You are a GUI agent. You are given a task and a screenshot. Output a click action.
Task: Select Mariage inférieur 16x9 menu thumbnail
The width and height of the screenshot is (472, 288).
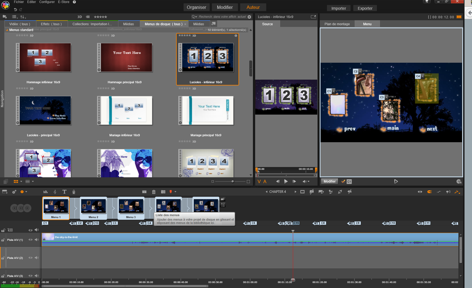[125, 111]
